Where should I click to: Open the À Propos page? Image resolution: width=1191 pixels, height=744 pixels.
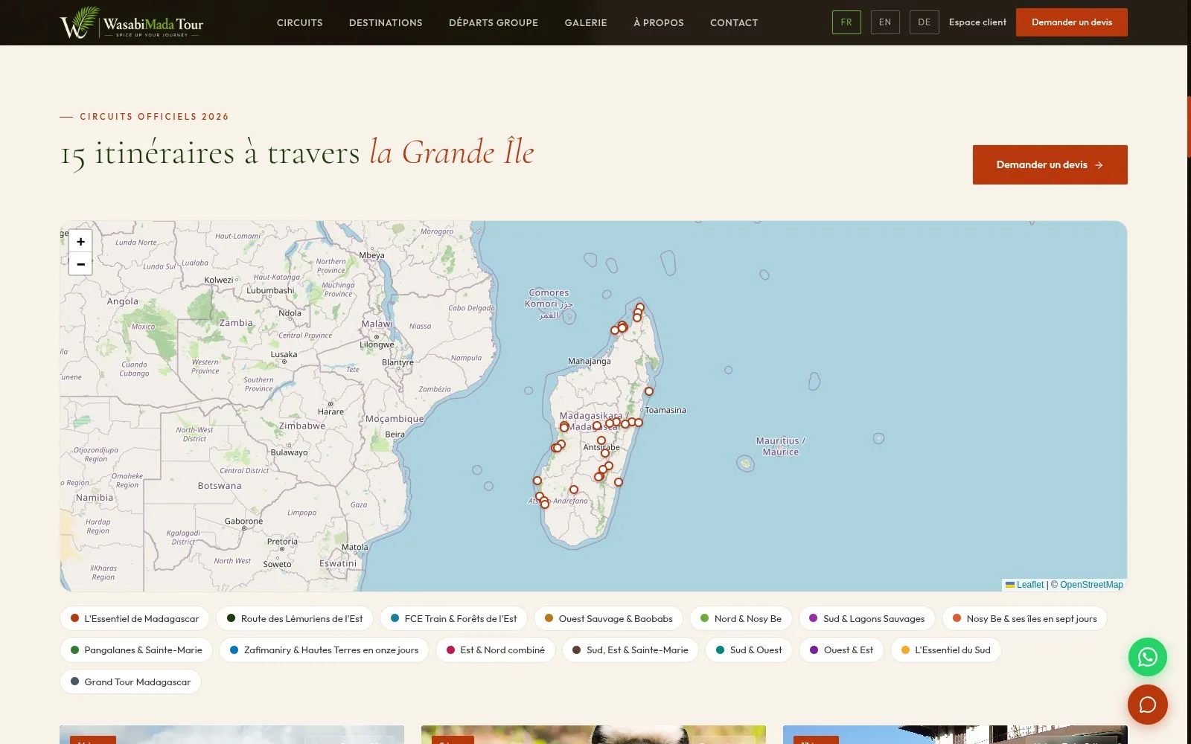click(x=659, y=22)
